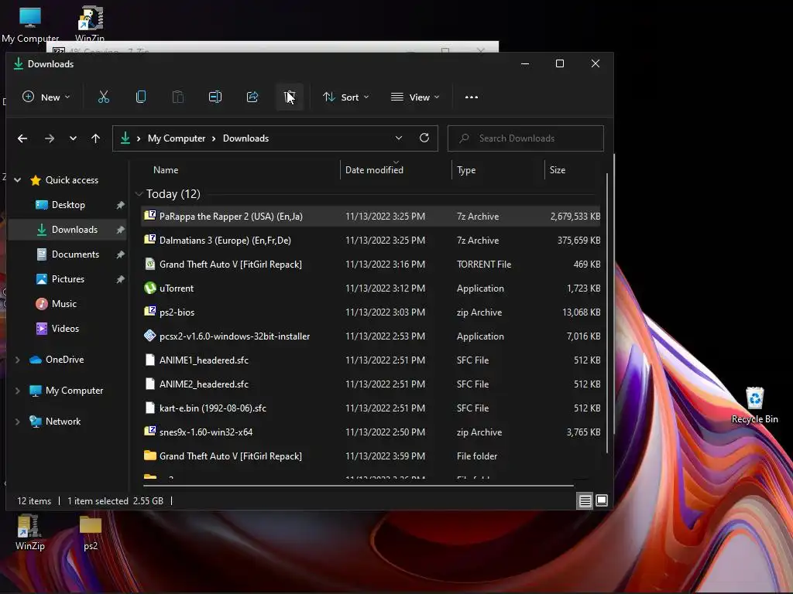The image size is (793, 594).
Task: Click the Search Downloads field
Action: 526,138
